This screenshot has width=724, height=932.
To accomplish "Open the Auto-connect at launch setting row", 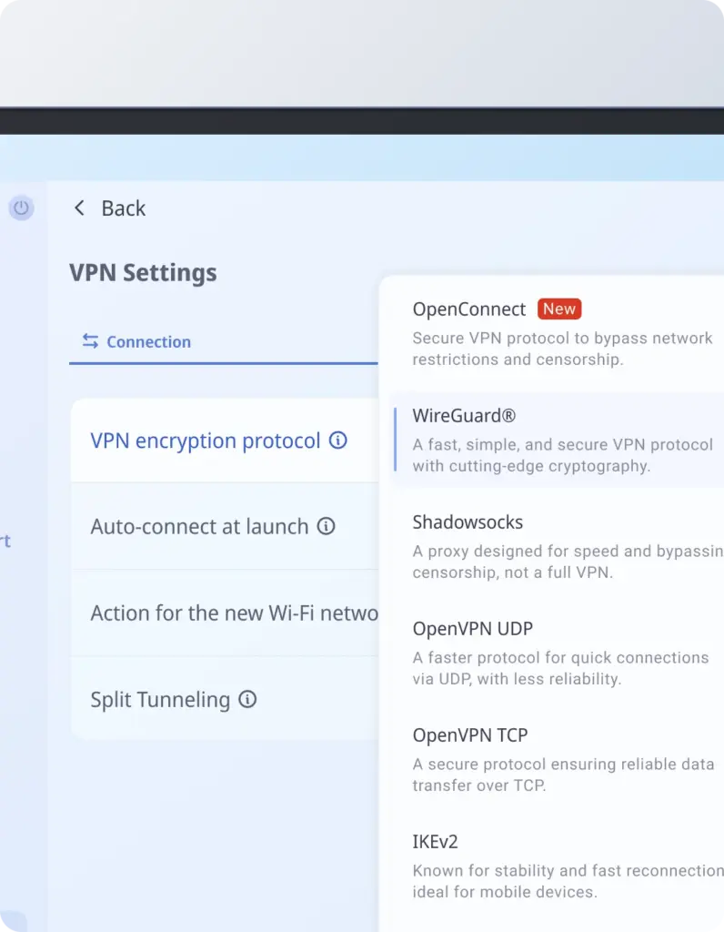I will [199, 526].
